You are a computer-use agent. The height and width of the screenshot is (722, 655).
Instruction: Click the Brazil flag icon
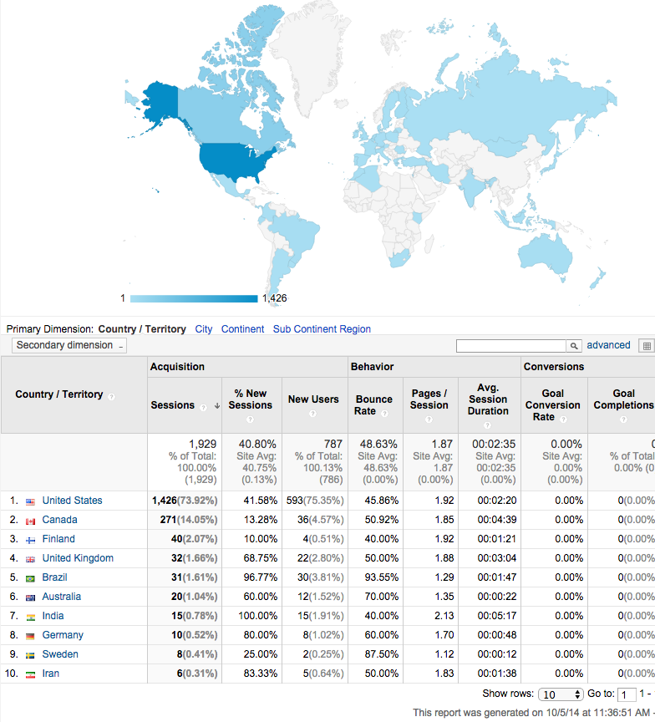(30, 579)
